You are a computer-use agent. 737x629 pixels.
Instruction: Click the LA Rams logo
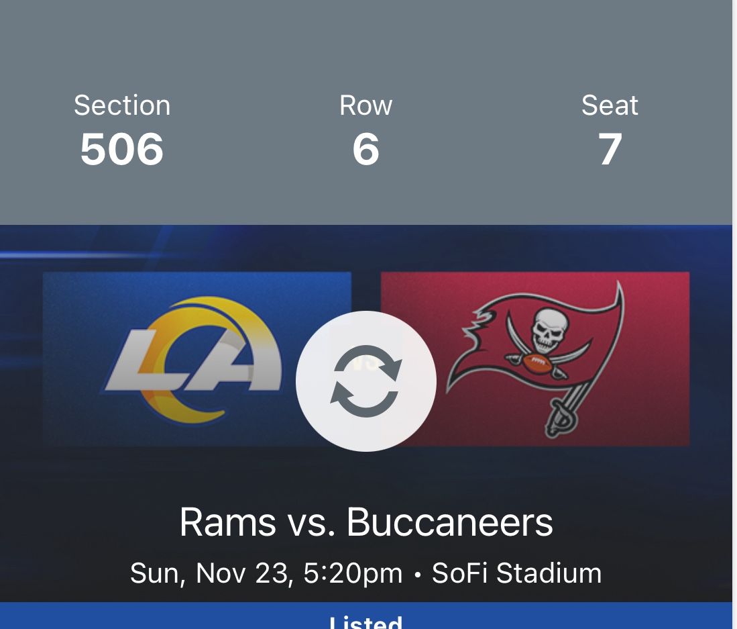coord(194,359)
